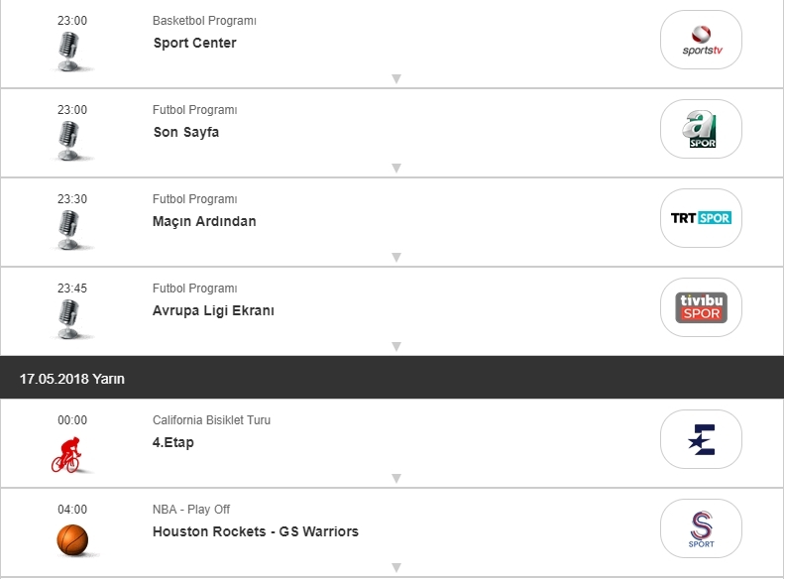This screenshot has height=579, width=785.
Task: Open the 4.Etap cycling stage entry
Action: 173,442
